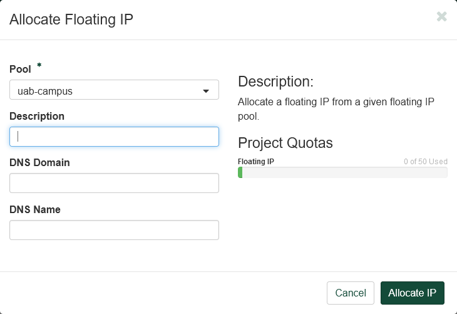The width and height of the screenshot is (457, 314).
Task: Click the Pool dropdown caret arrow
Action: coord(206,92)
